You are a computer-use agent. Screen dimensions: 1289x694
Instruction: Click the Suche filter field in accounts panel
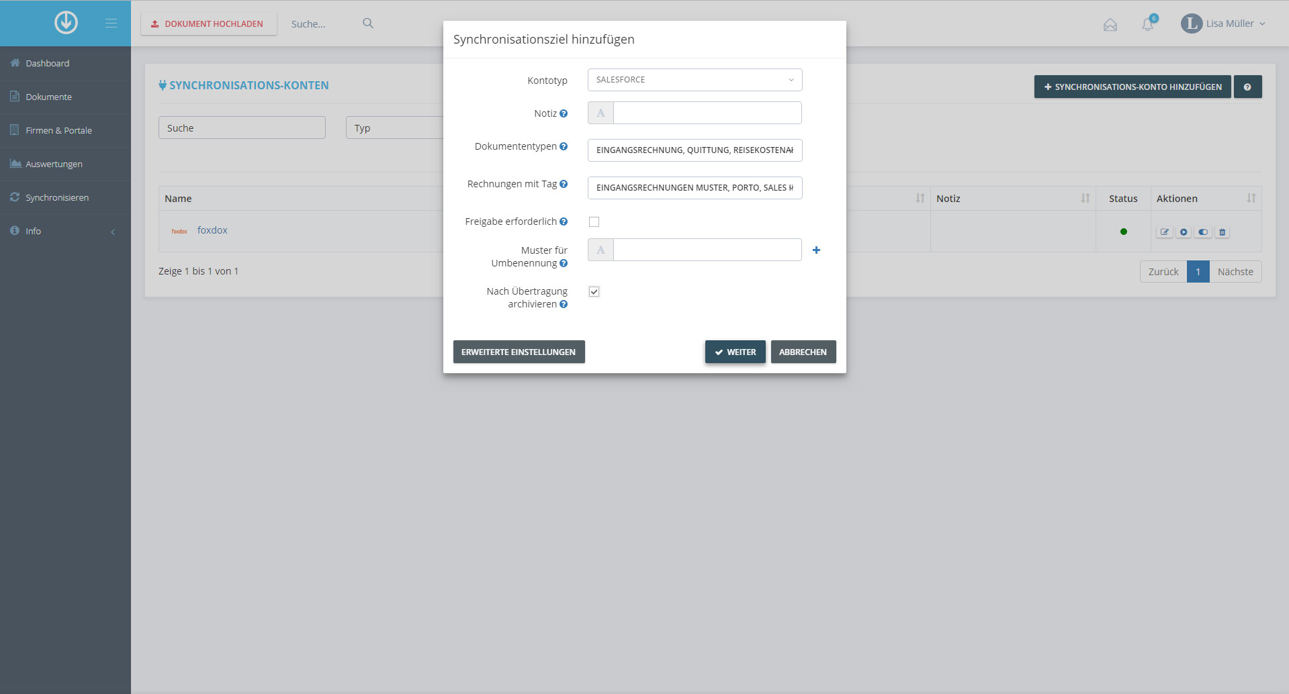click(x=242, y=128)
